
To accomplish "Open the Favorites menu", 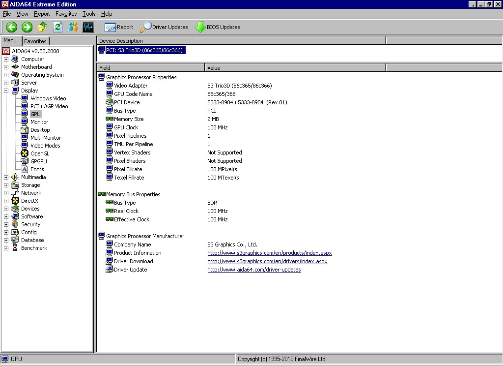I will tap(66, 14).
